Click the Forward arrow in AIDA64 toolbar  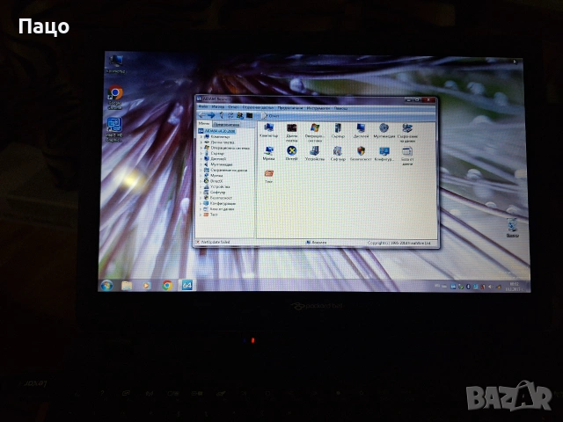tap(211, 115)
